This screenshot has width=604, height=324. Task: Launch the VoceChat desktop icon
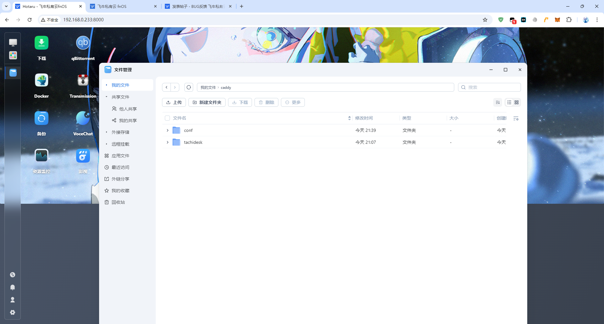tap(83, 118)
